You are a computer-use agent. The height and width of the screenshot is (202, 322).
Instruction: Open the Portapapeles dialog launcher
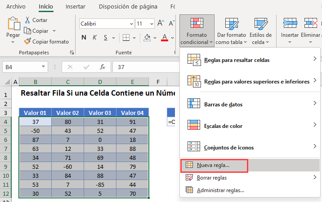click(x=72, y=53)
